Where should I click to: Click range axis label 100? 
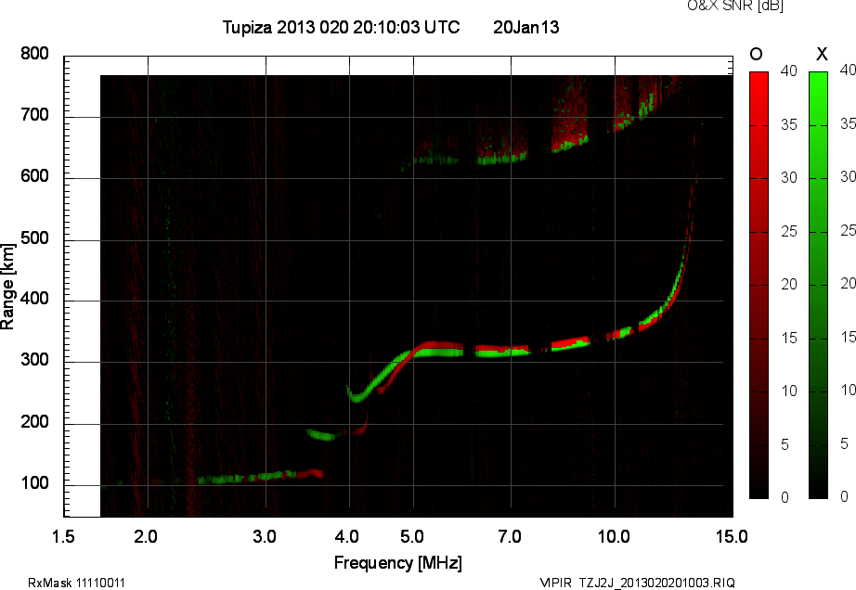click(34, 483)
